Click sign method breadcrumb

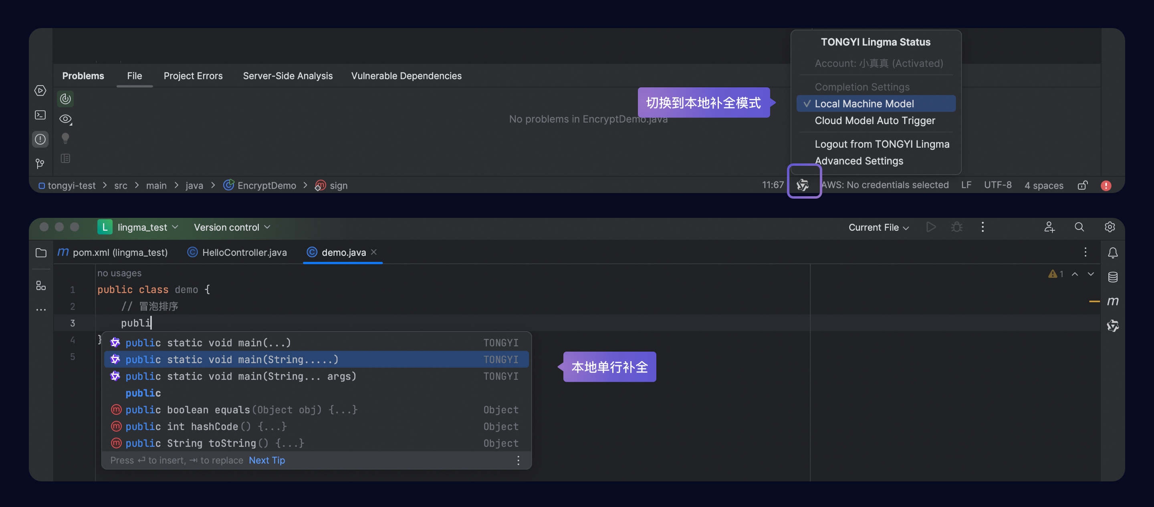click(331, 185)
